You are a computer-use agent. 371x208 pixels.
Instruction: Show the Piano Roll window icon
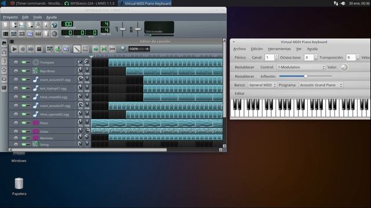(22, 34)
